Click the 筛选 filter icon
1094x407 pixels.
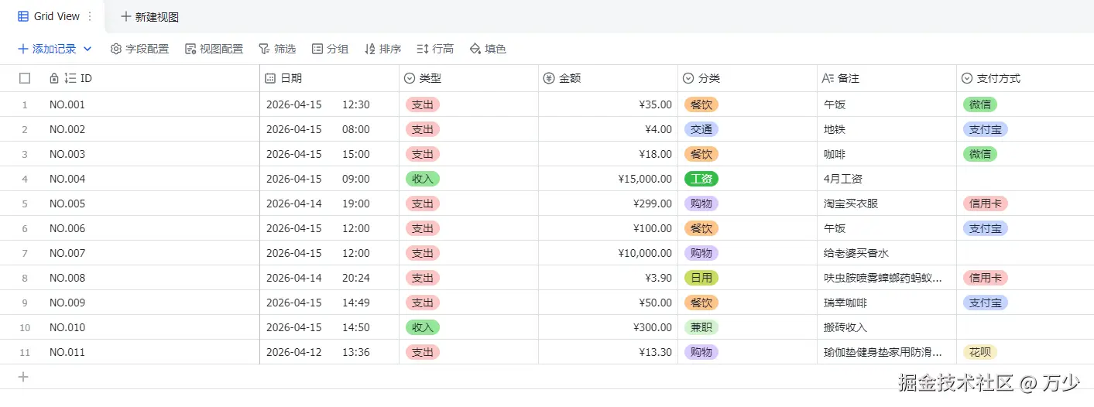click(x=264, y=49)
